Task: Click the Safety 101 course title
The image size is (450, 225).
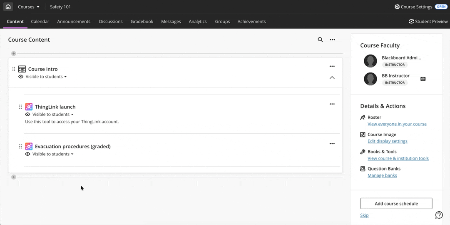Action: point(60,7)
